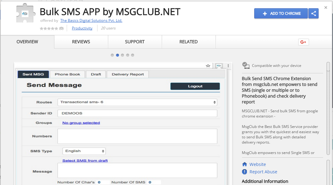Open the Related tab
333x185 pixels.
188,42
